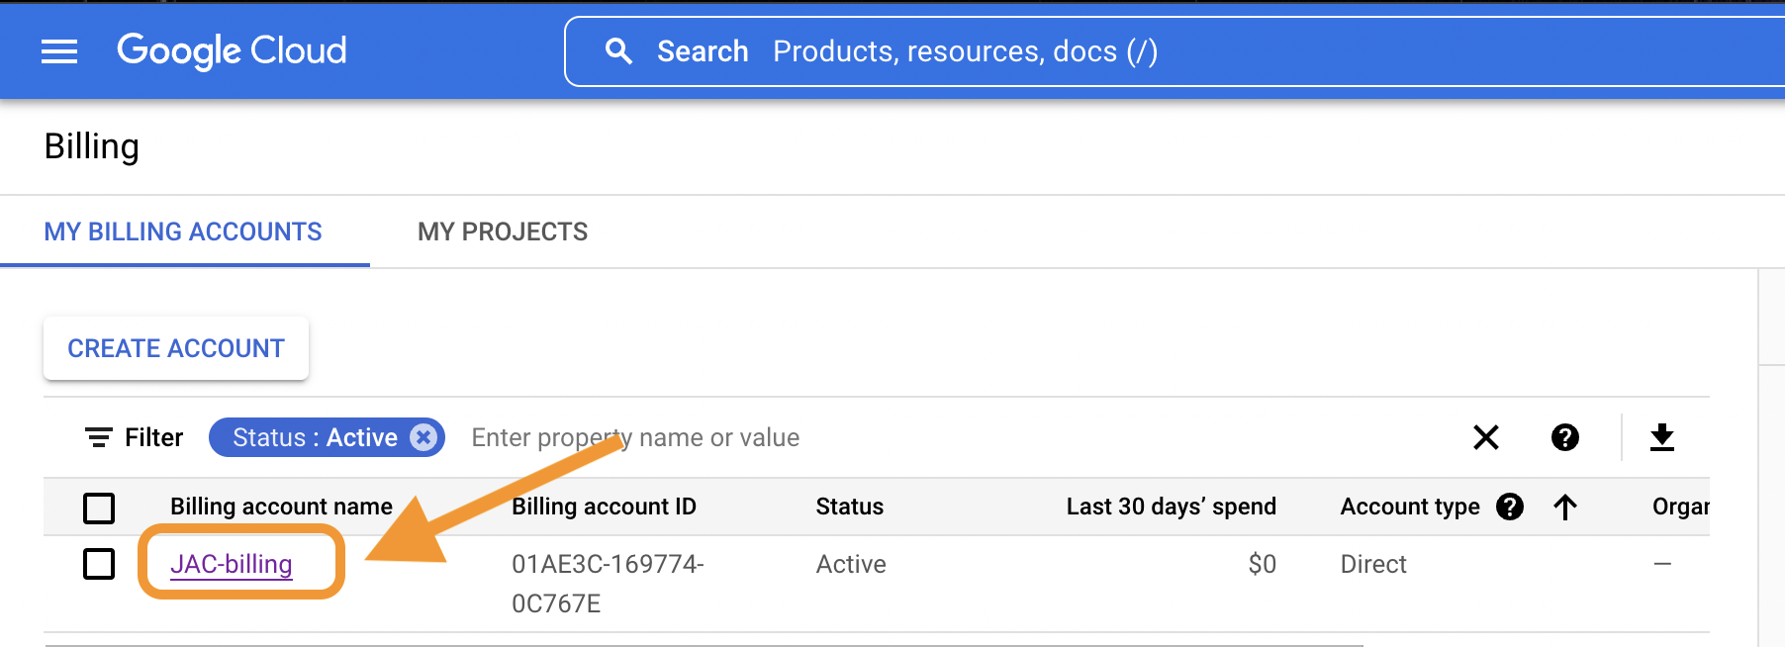
Task: Sort by the Billing account name column
Action: click(x=281, y=507)
